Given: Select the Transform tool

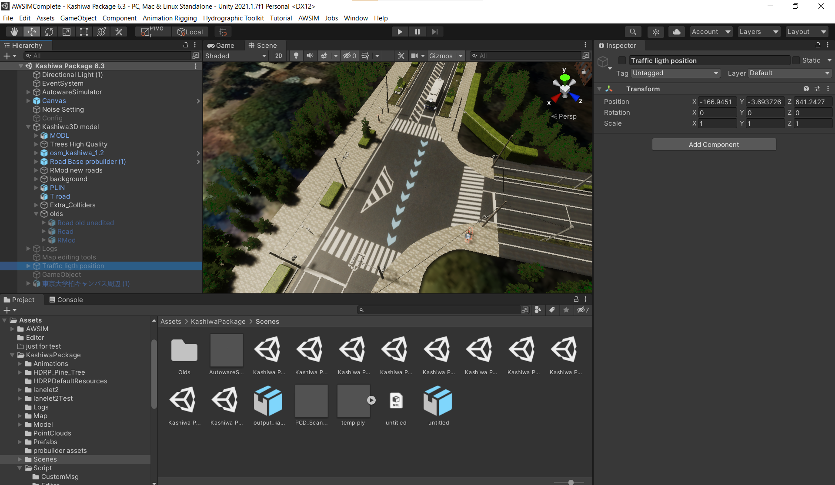Looking at the screenshot, I should click(101, 32).
